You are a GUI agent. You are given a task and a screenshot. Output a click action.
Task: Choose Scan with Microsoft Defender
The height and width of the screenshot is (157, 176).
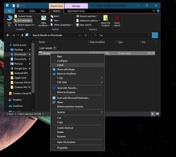pyautogui.click(x=77, y=98)
